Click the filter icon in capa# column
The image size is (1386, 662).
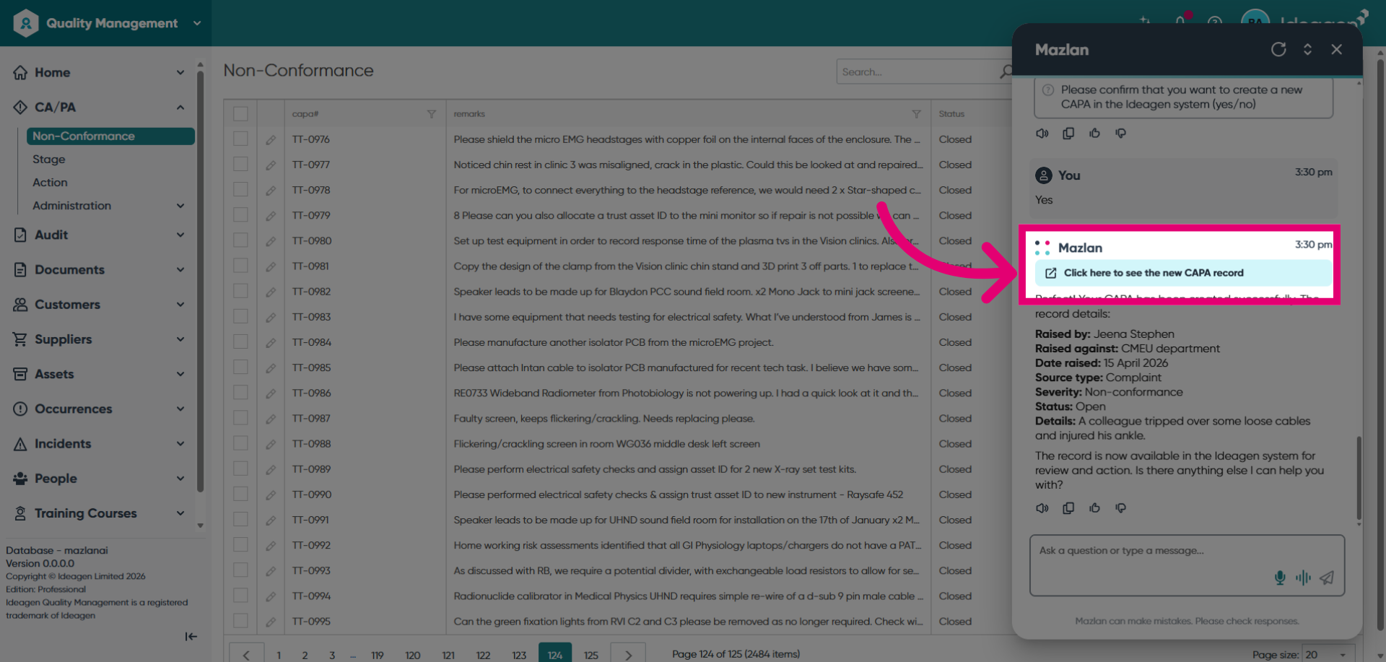pos(432,114)
